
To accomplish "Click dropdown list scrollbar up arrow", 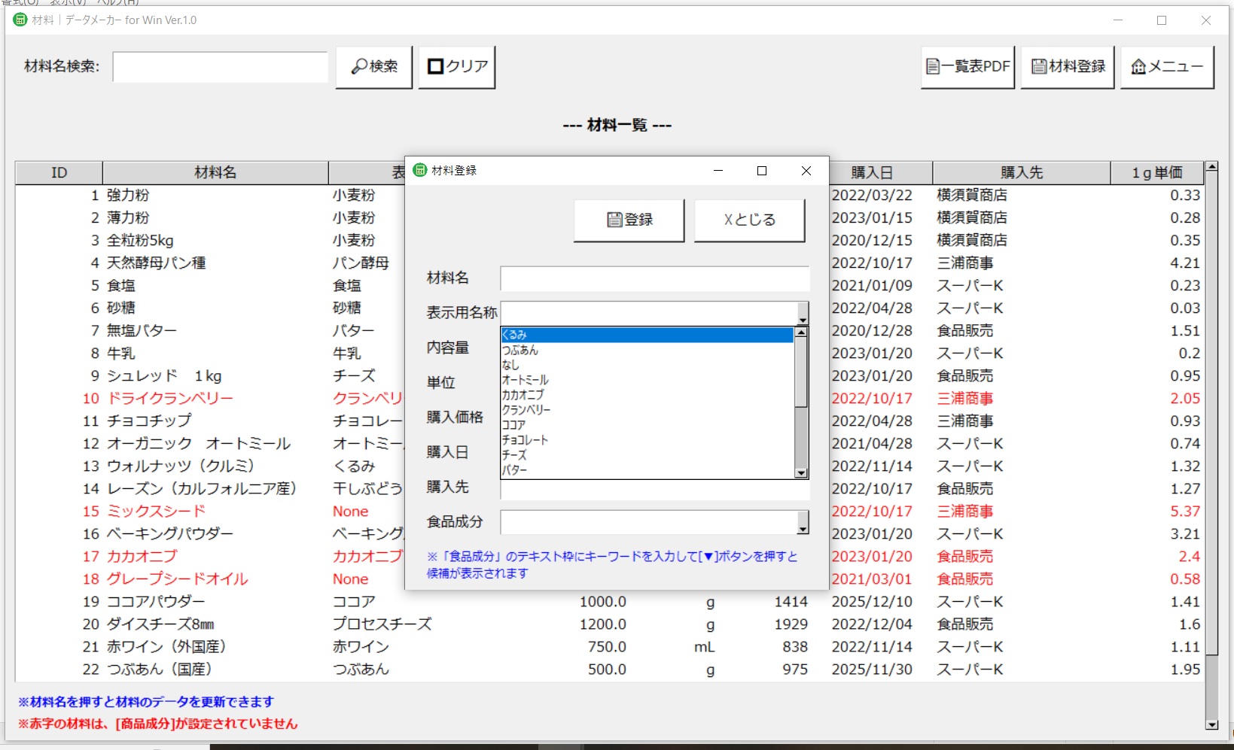I will click(801, 332).
